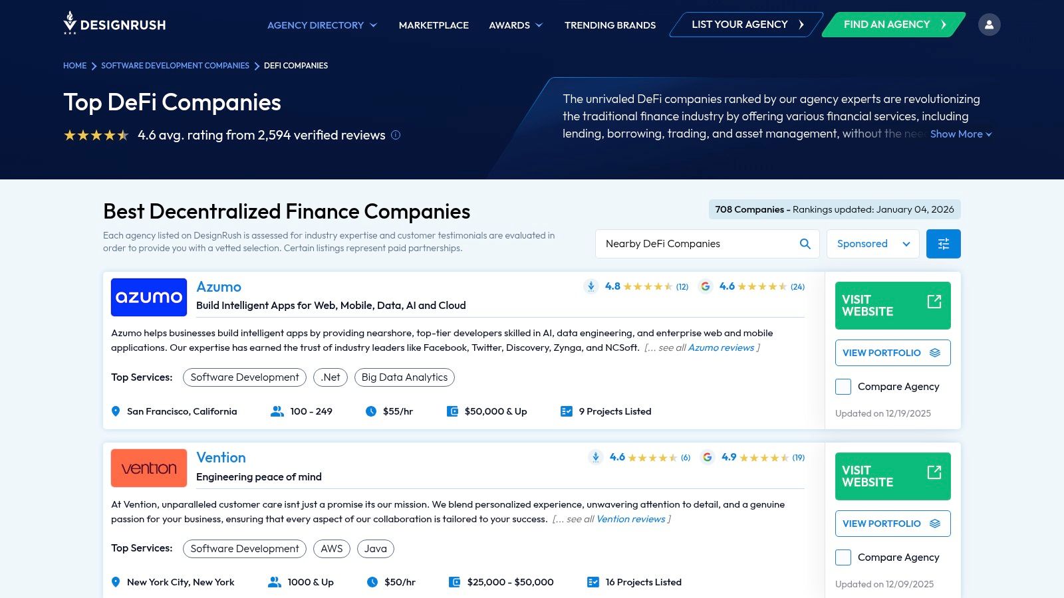Expand description with Show More
The image size is (1064, 598).
click(x=961, y=134)
